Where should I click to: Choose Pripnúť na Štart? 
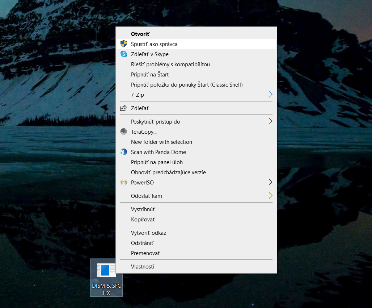click(150, 75)
